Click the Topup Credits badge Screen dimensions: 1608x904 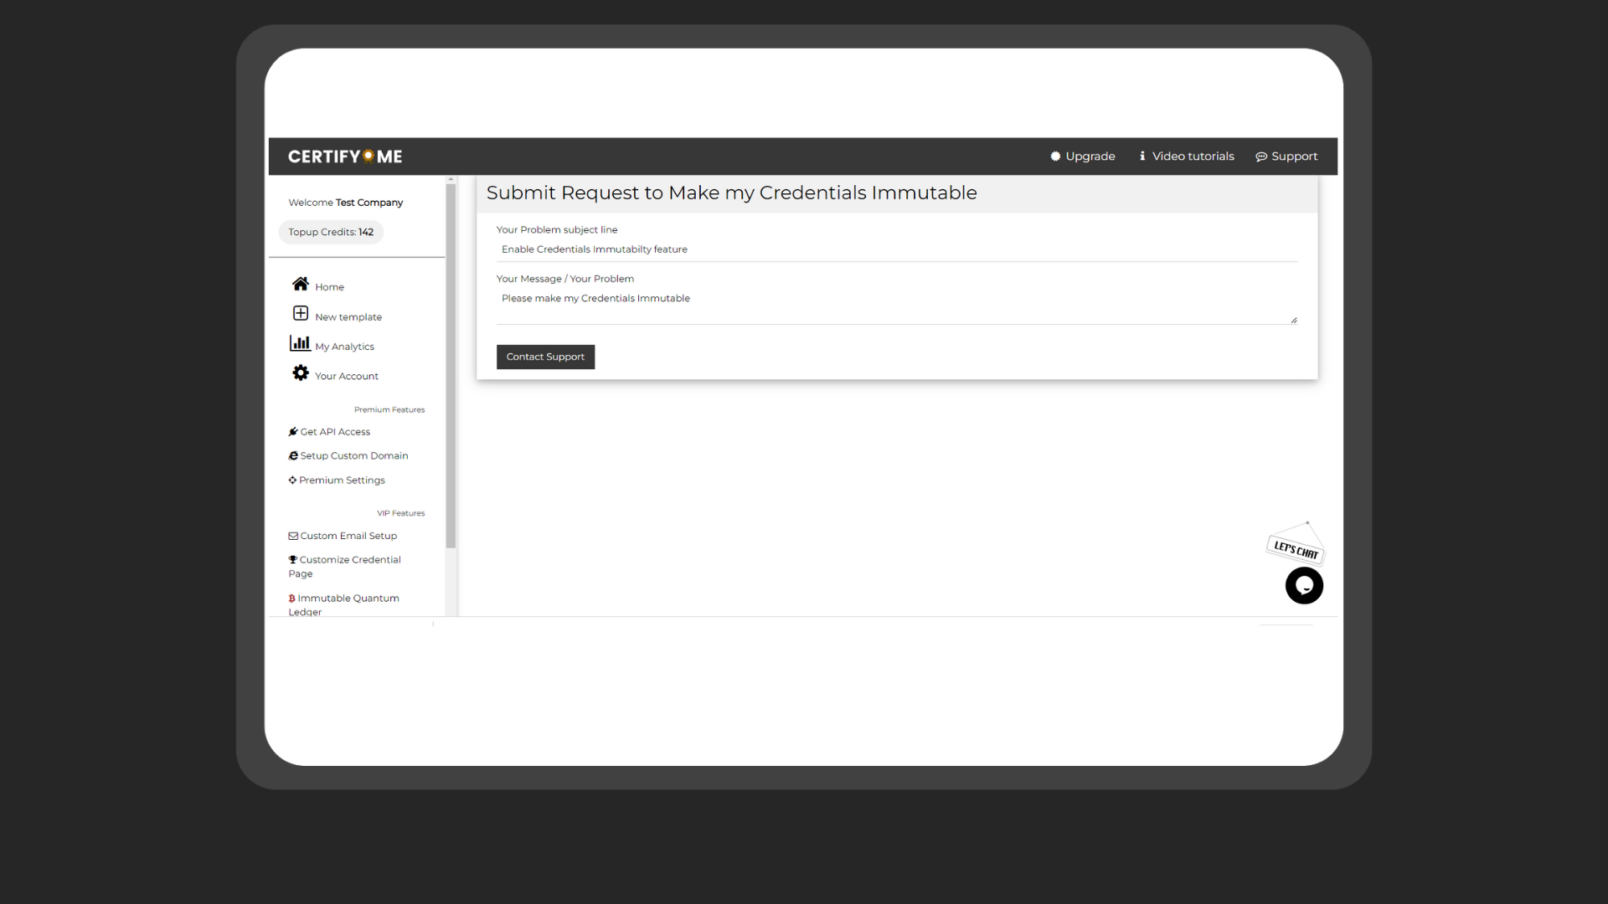pyautogui.click(x=331, y=233)
